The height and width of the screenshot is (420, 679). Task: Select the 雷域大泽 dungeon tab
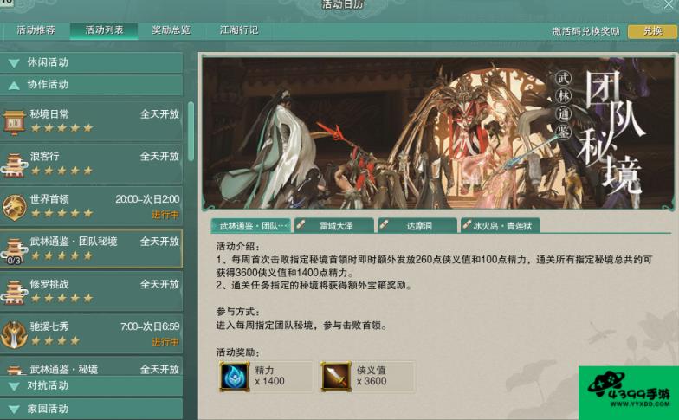pyautogui.click(x=334, y=225)
